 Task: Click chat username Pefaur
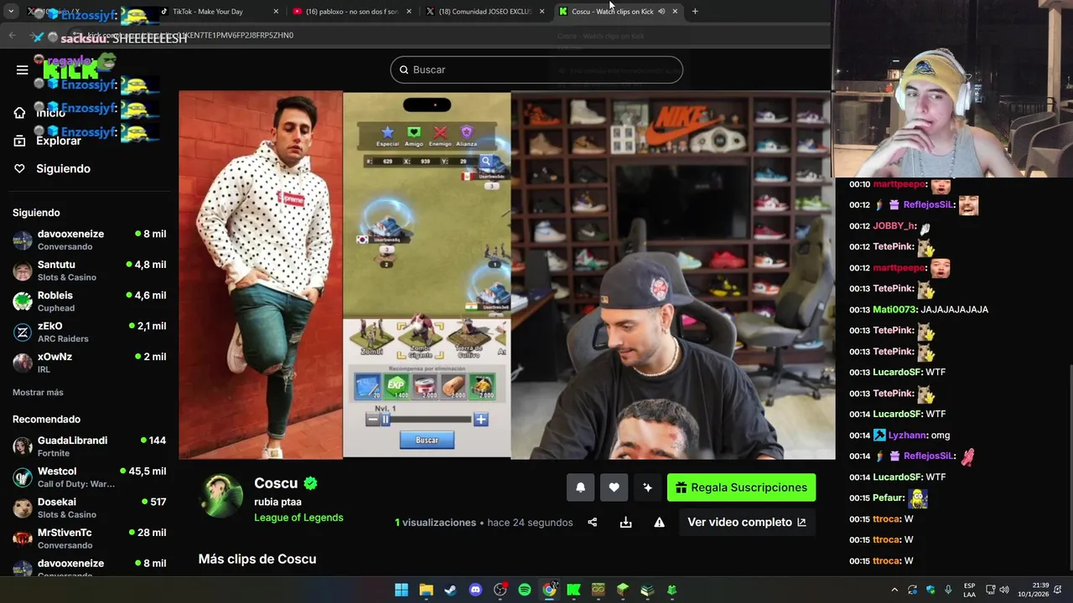[889, 497]
